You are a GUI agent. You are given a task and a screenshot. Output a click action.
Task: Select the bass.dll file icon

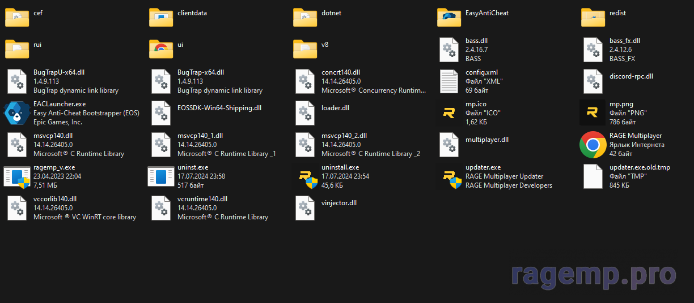pyautogui.click(x=449, y=50)
